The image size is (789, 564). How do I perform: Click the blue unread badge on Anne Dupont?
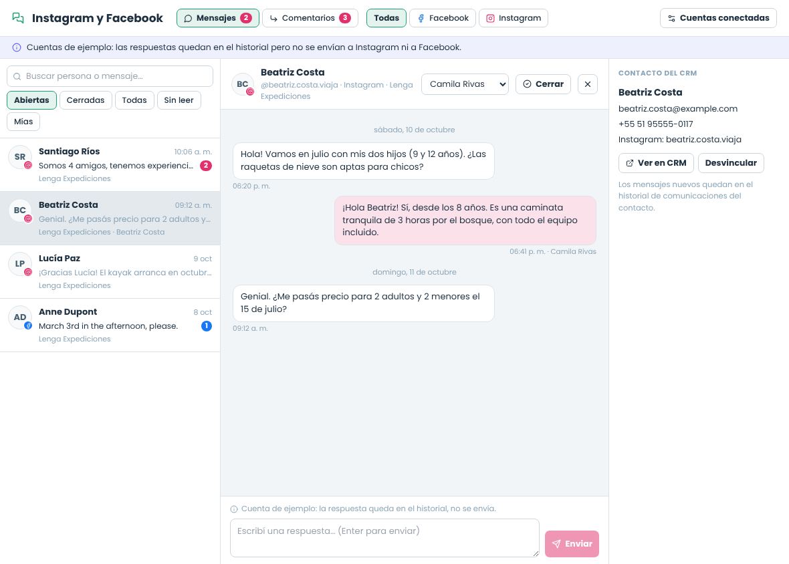207,325
